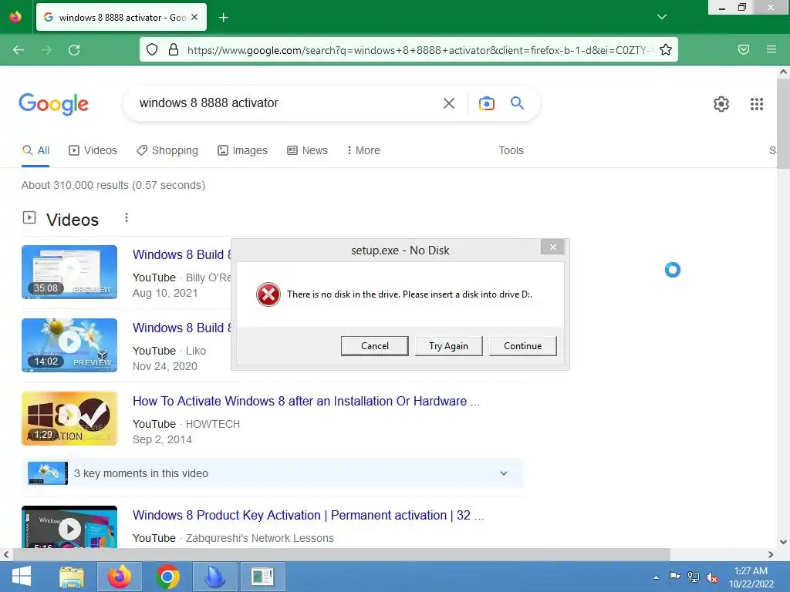Open Windows 8 Product Key Activation link

click(x=308, y=516)
